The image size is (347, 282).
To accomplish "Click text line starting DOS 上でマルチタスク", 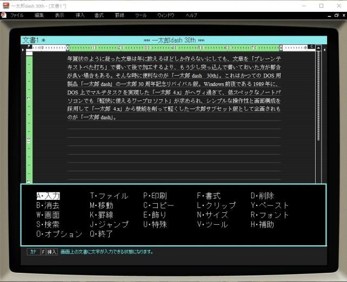I will (174, 92).
